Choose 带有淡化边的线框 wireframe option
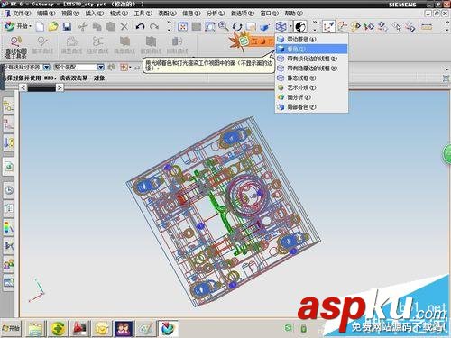 [311, 59]
